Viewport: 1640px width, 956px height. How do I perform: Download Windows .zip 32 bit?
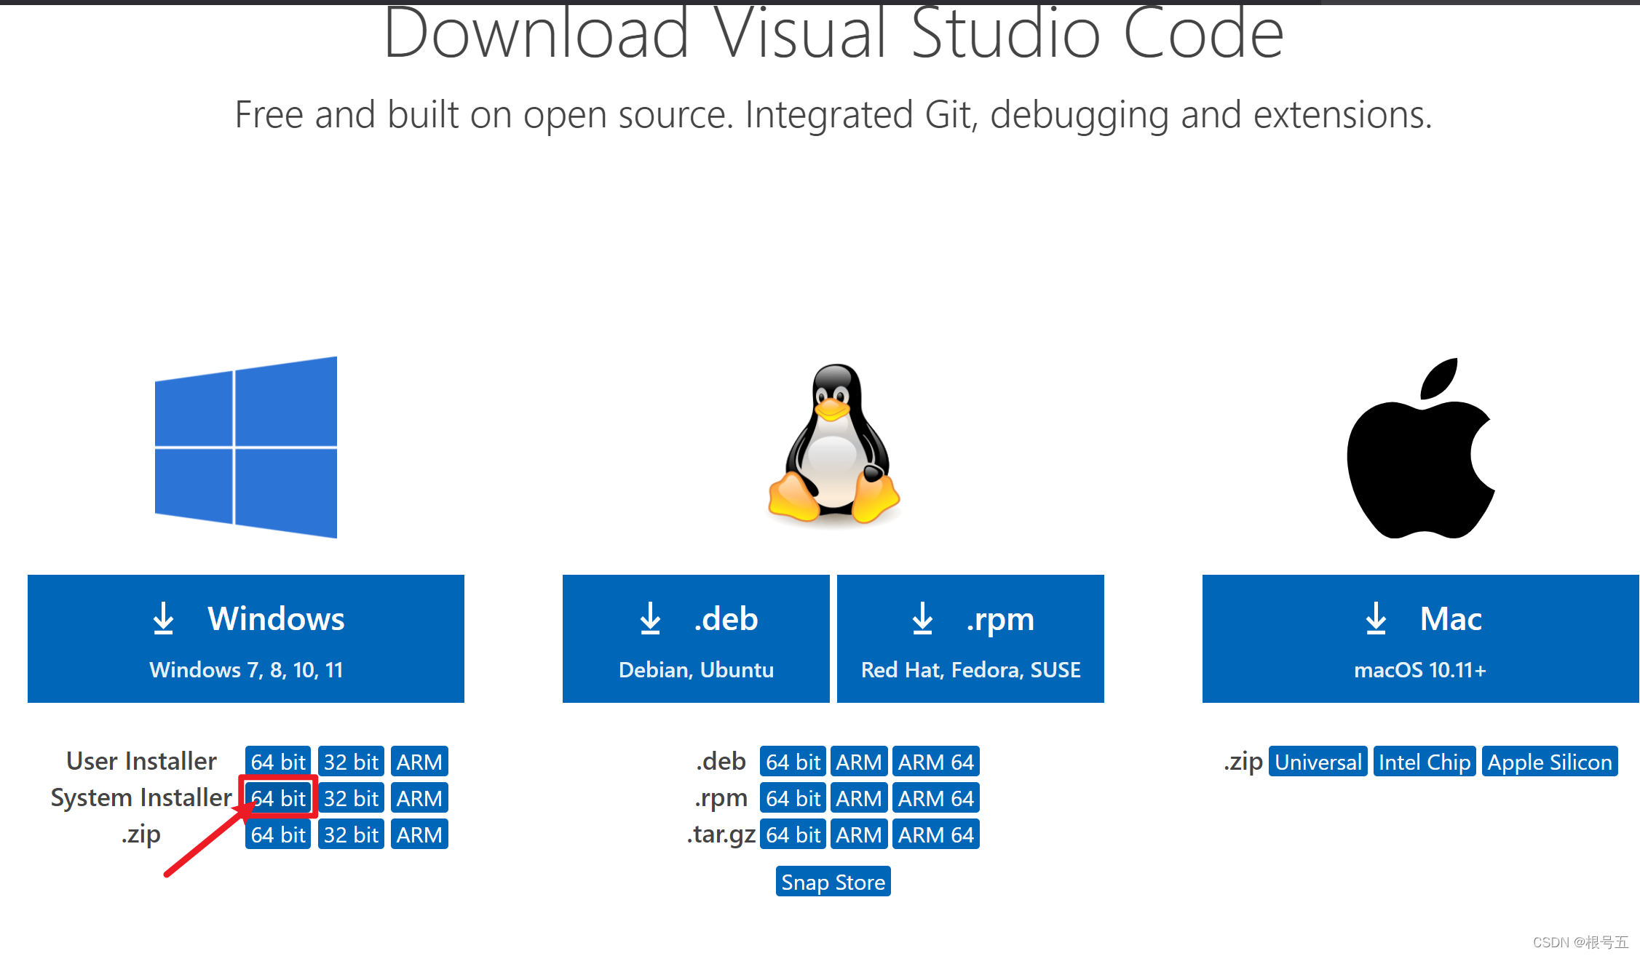[351, 834]
